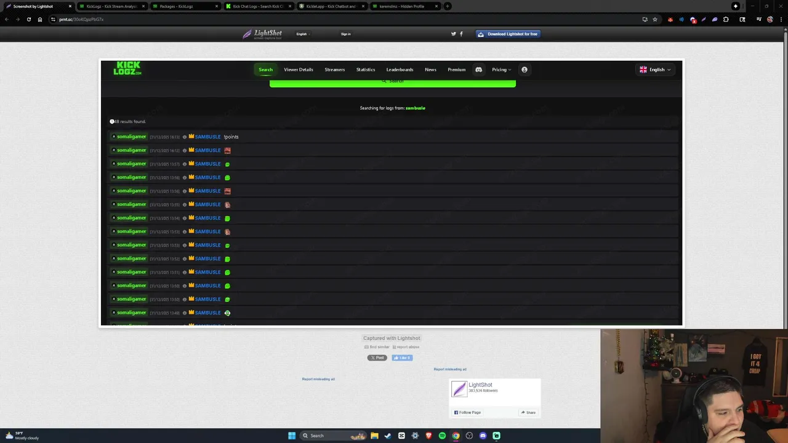Select Search in KickLogz navbar
This screenshot has width=788, height=443.
(265, 70)
